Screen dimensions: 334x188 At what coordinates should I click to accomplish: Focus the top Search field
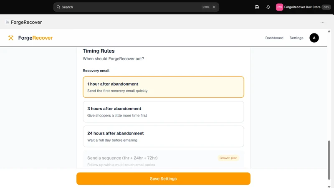point(137,7)
